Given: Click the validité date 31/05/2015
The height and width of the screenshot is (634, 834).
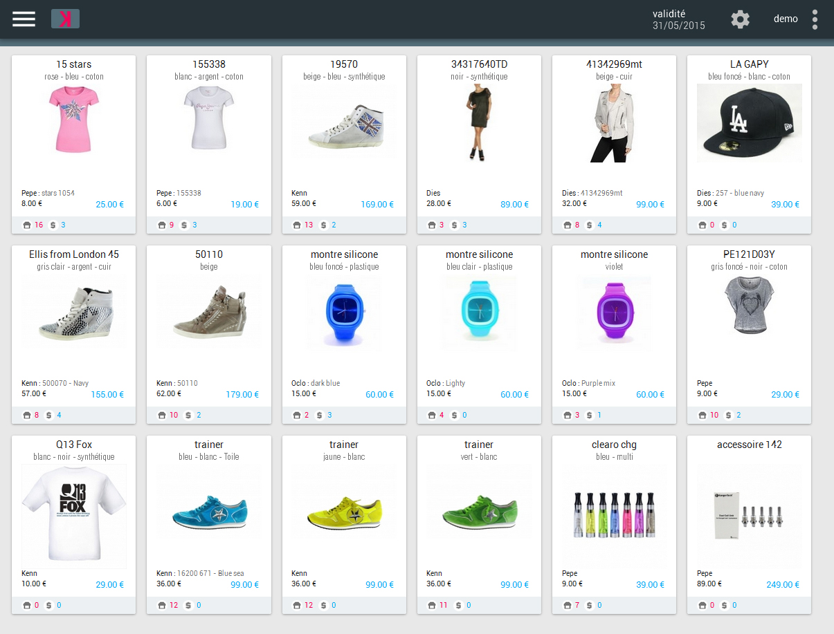Looking at the screenshot, I should pyautogui.click(x=678, y=26).
